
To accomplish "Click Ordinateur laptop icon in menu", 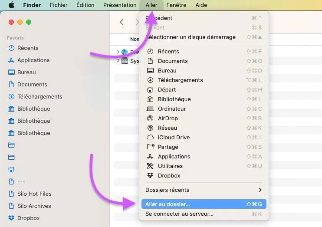I will pyautogui.click(x=150, y=109).
